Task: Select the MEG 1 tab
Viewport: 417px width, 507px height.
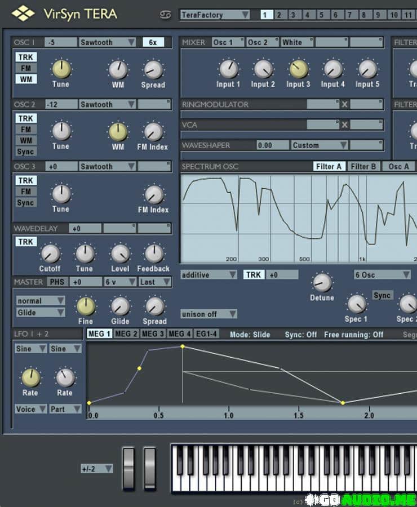Action: click(x=100, y=333)
